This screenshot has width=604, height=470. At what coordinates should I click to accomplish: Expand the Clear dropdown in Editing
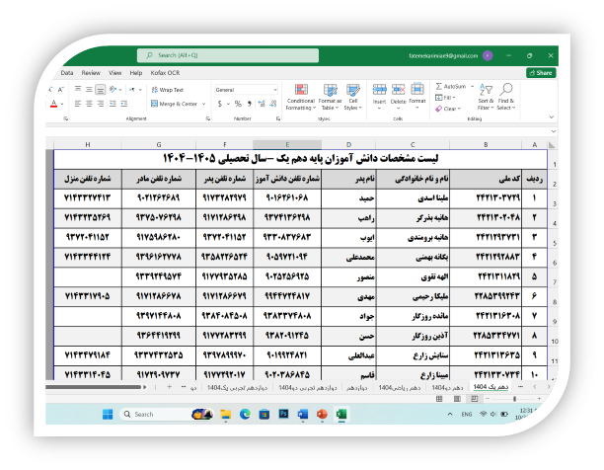pos(449,109)
